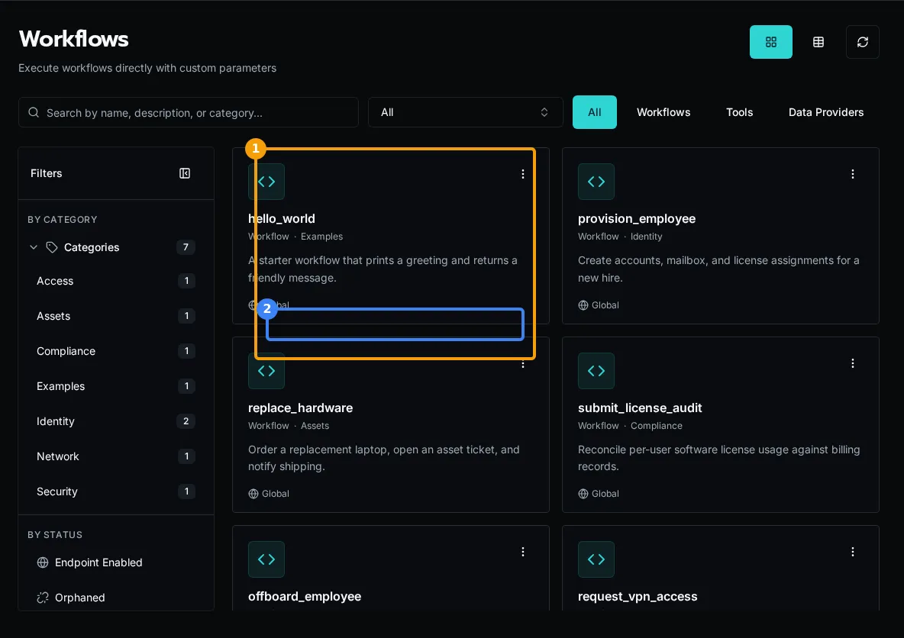Screen dimensions: 904x638
Task: Filter by Examples category
Action: (x=116, y=386)
